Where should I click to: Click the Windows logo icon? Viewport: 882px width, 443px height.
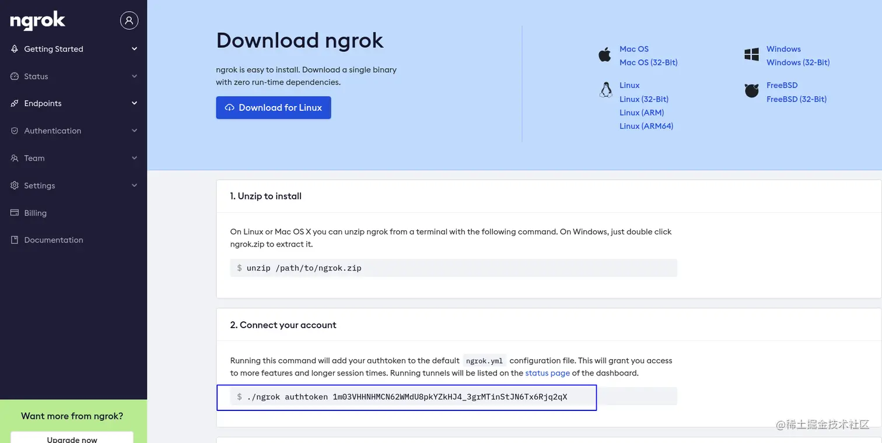click(x=751, y=55)
